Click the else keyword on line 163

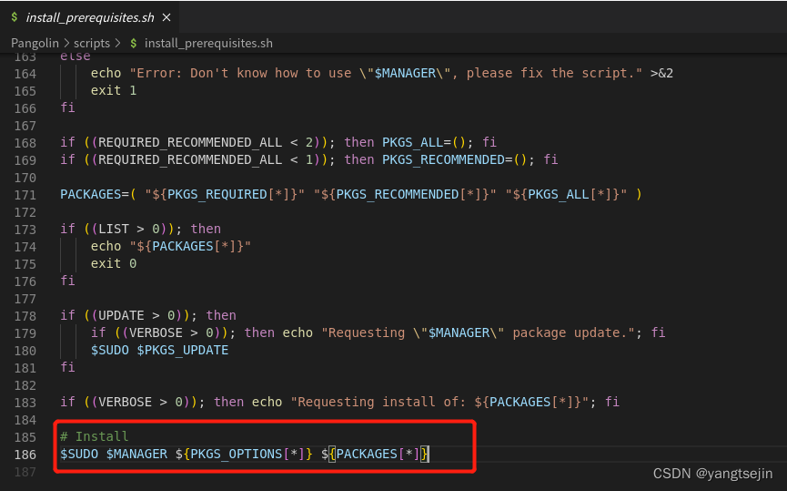(76, 56)
